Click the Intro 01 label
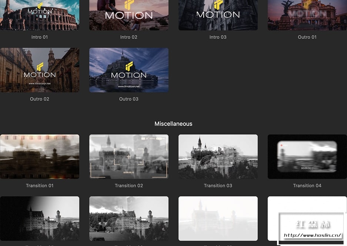Screen dimensions: 347x246 40,37
